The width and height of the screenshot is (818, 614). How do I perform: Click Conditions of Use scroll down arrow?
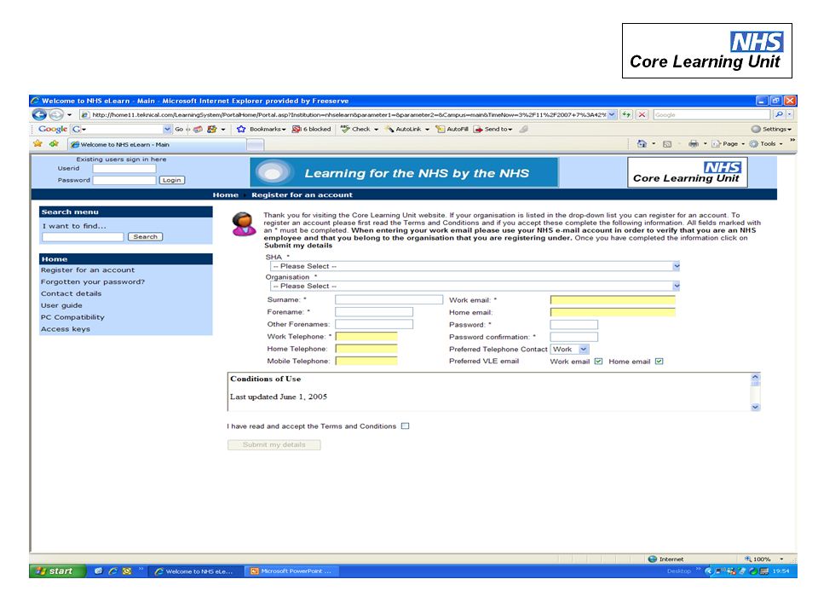[756, 408]
